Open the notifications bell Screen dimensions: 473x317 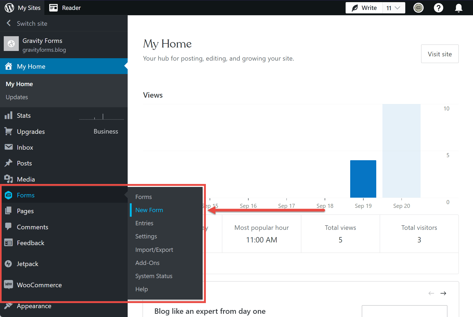[x=458, y=8]
